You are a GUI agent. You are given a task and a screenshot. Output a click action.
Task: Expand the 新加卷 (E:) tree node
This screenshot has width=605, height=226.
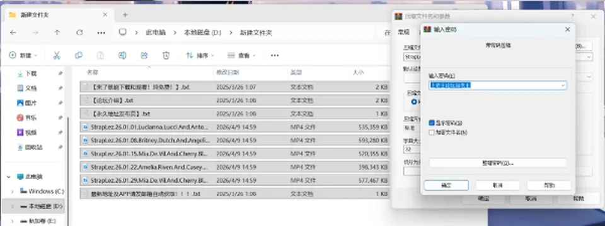click(12, 221)
